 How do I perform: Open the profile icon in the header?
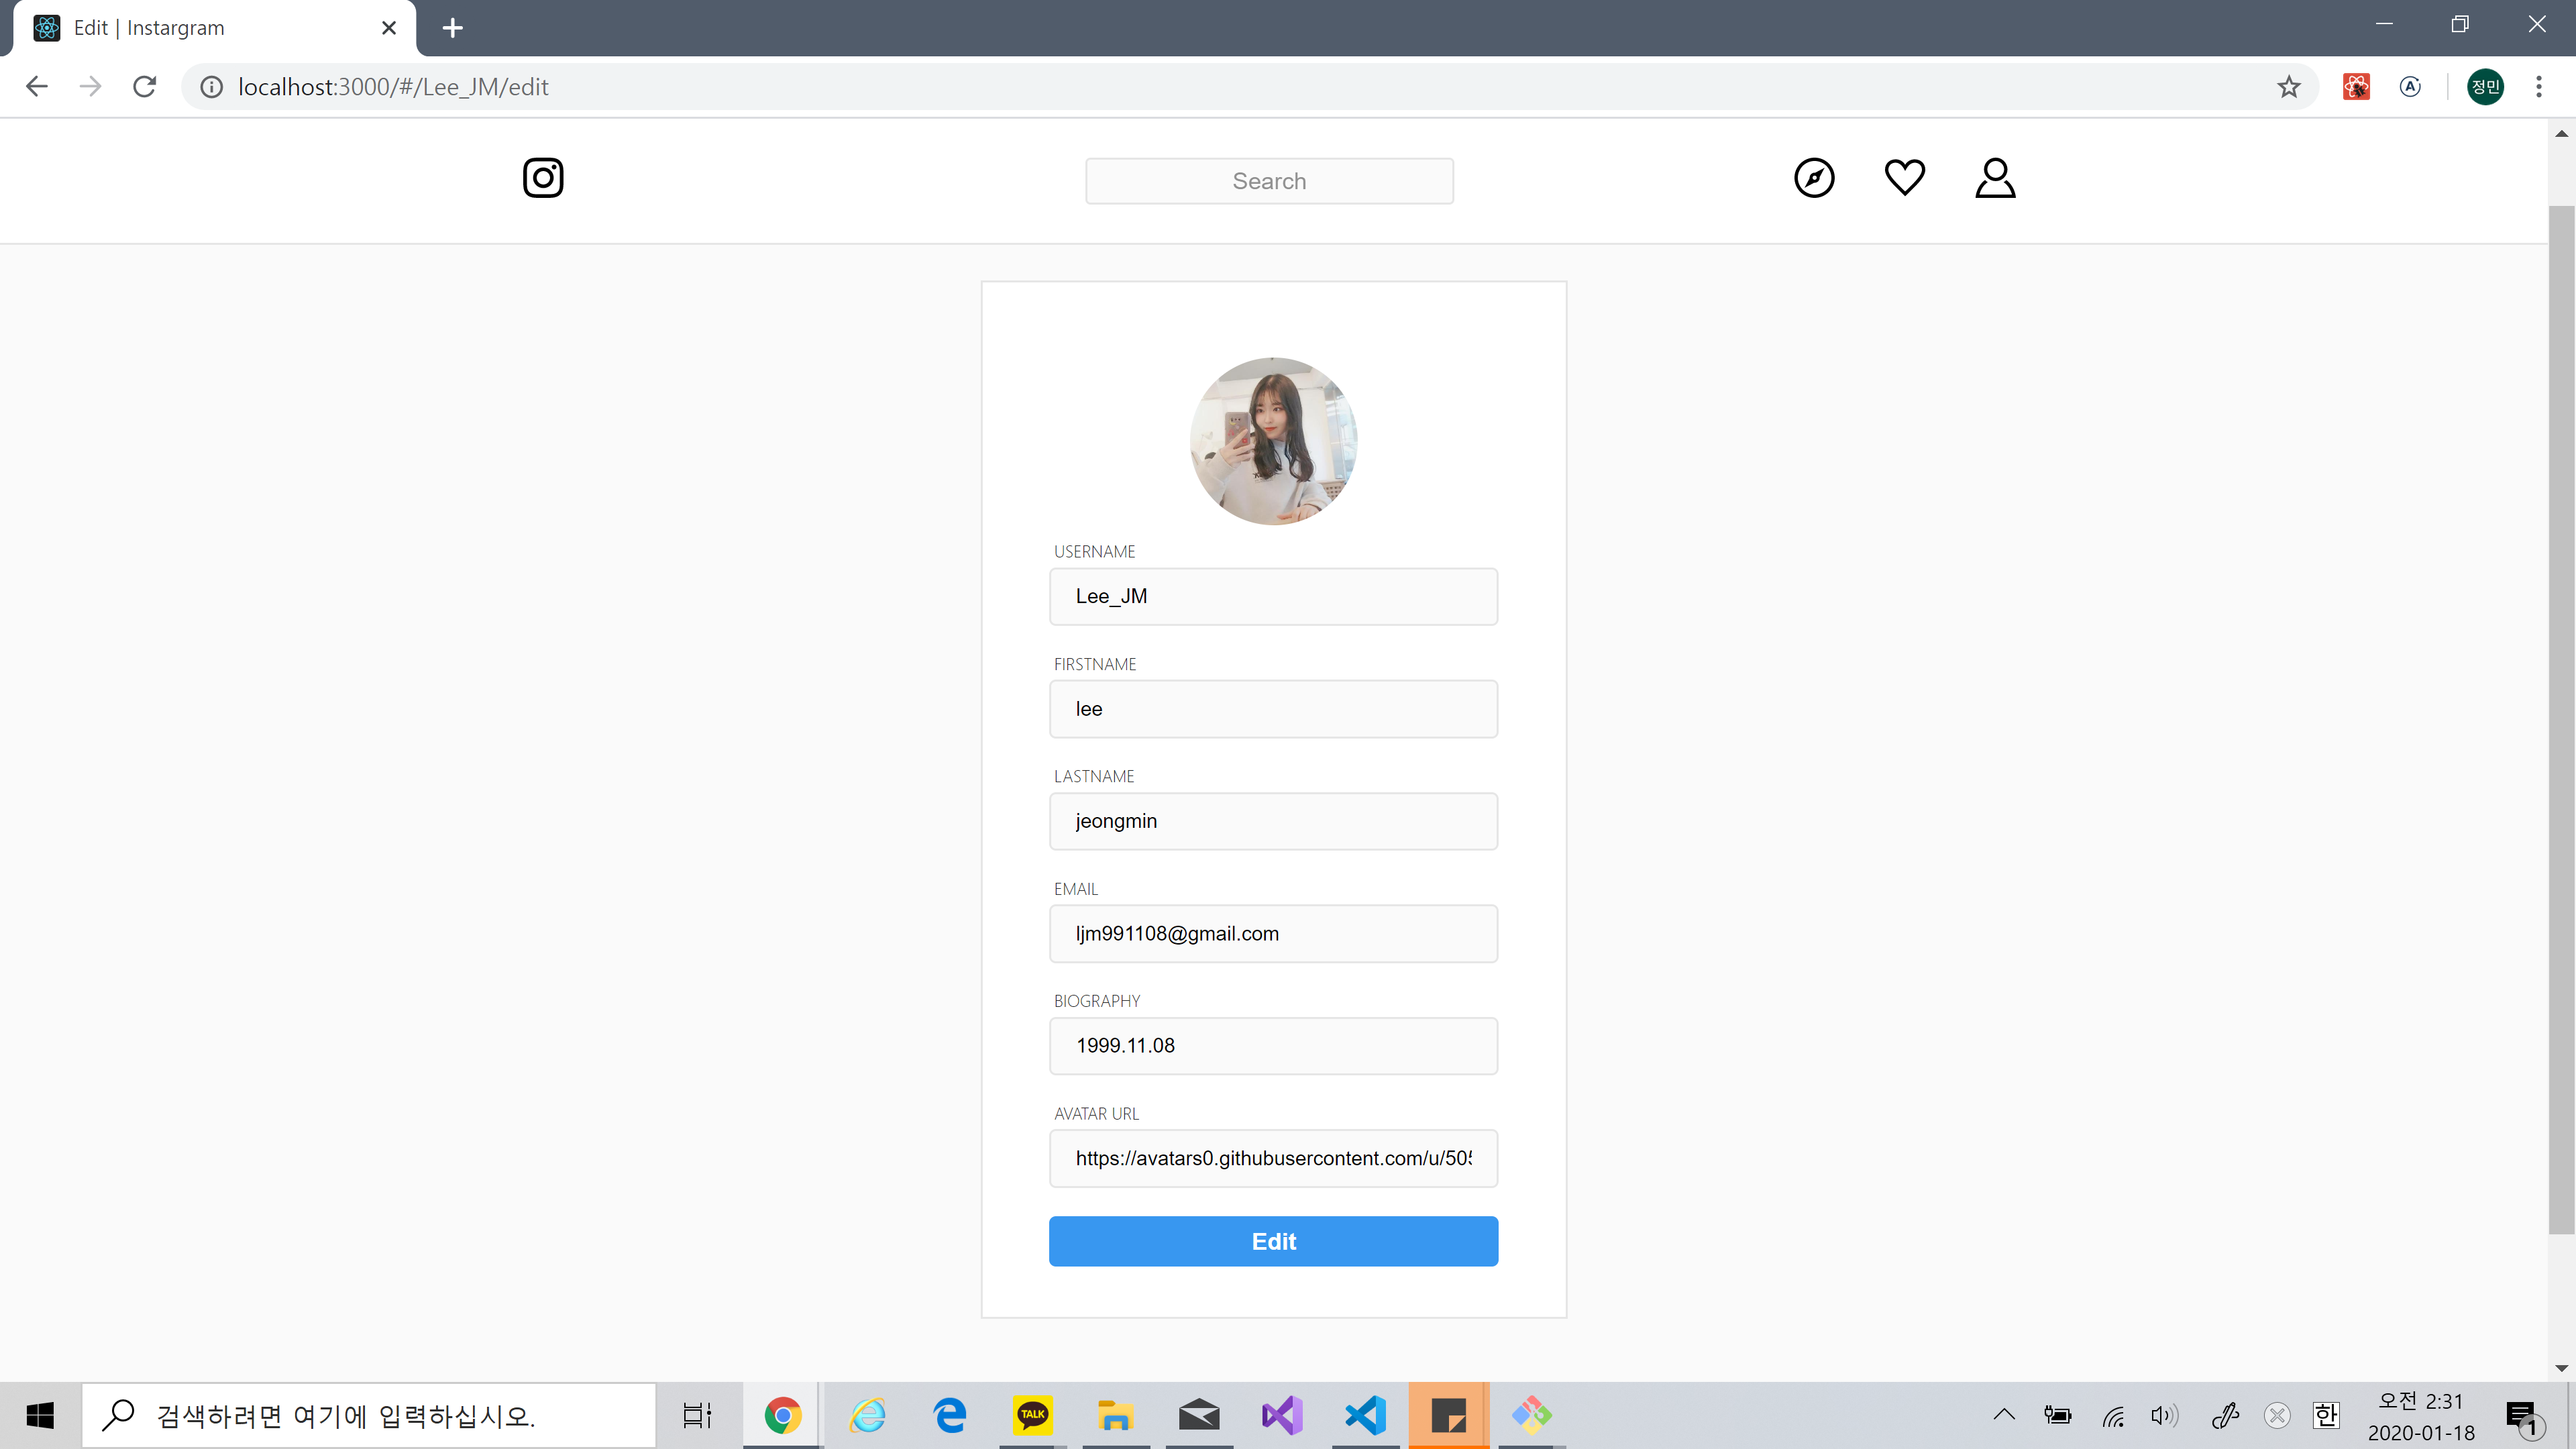[1994, 178]
